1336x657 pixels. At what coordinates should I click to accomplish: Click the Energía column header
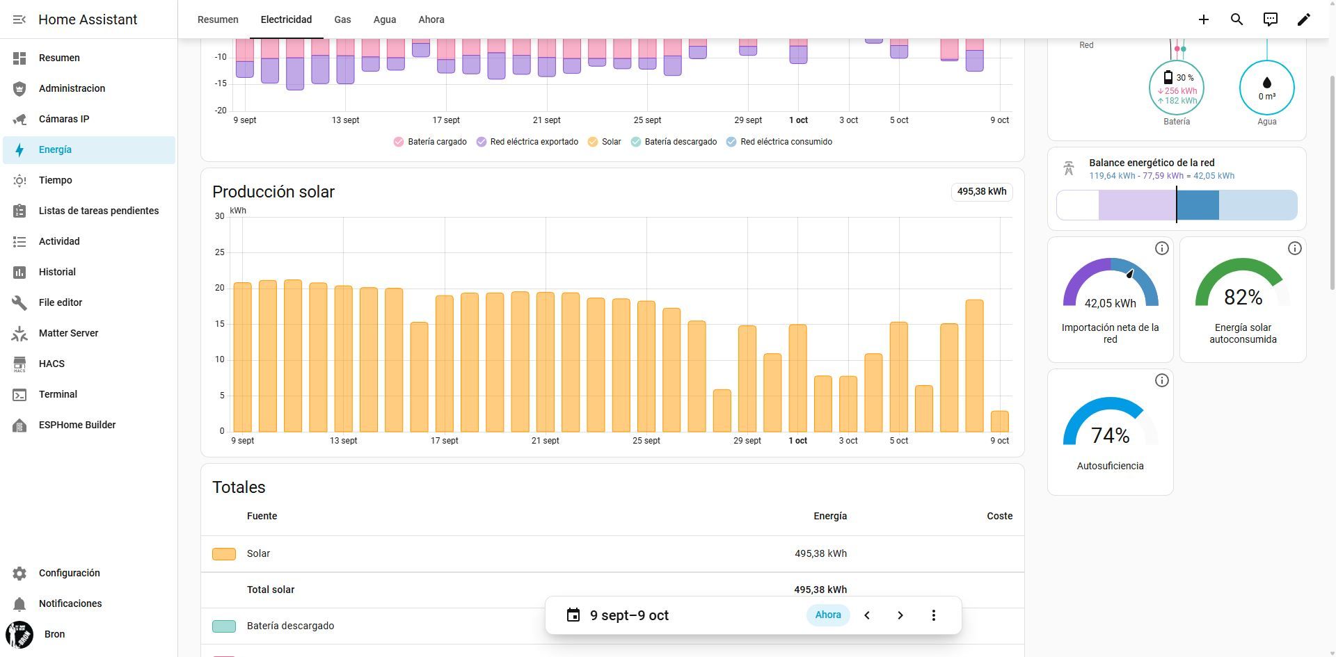coord(830,516)
